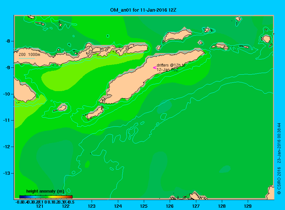
Task: Click longitude tick label 127
Action: (x=196, y=206)
